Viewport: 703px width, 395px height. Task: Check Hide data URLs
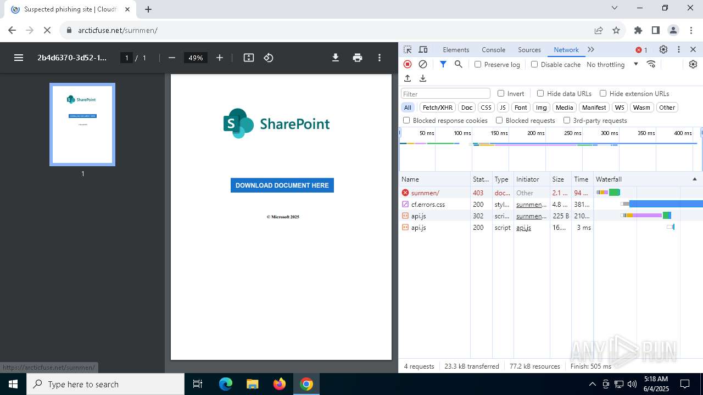point(540,93)
